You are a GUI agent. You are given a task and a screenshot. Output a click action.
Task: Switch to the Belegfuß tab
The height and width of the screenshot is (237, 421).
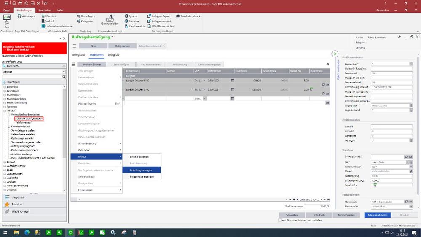pos(113,55)
